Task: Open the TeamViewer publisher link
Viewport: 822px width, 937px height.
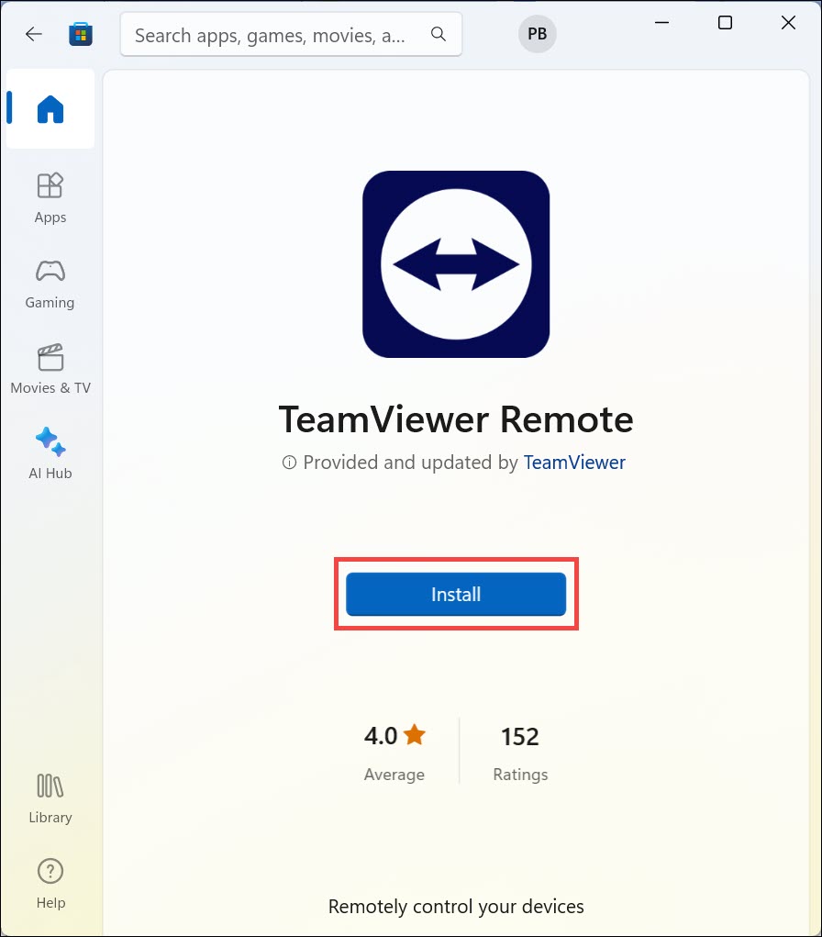Action: (x=574, y=463)
